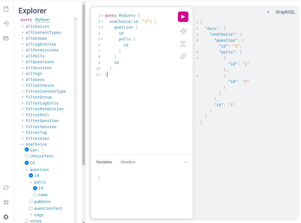Open the documentation explorer icon
Screen dimensions: 301x223
pos(6,9)
